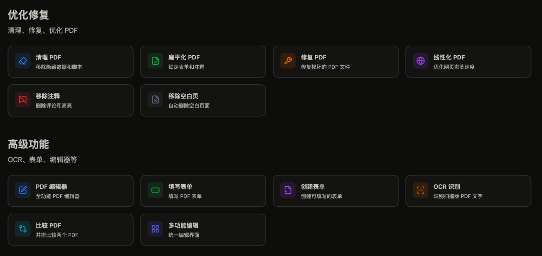Image resolution: width=542 pixels, height=256 pixels.
Task: Click the gray file icon for 移除空白页
Action: [156, 100]
